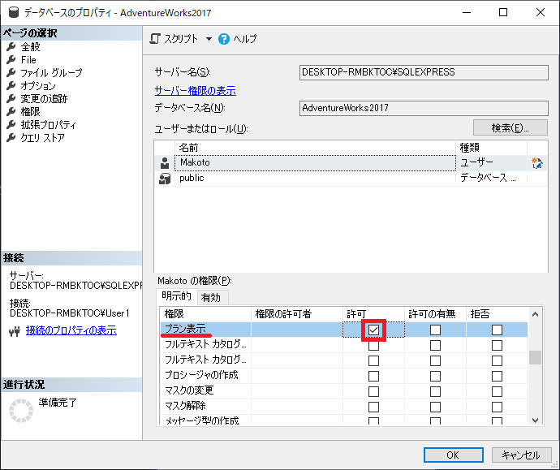
Task: Switch to the 明示的 tab
Action: click(x=176, y=296)
